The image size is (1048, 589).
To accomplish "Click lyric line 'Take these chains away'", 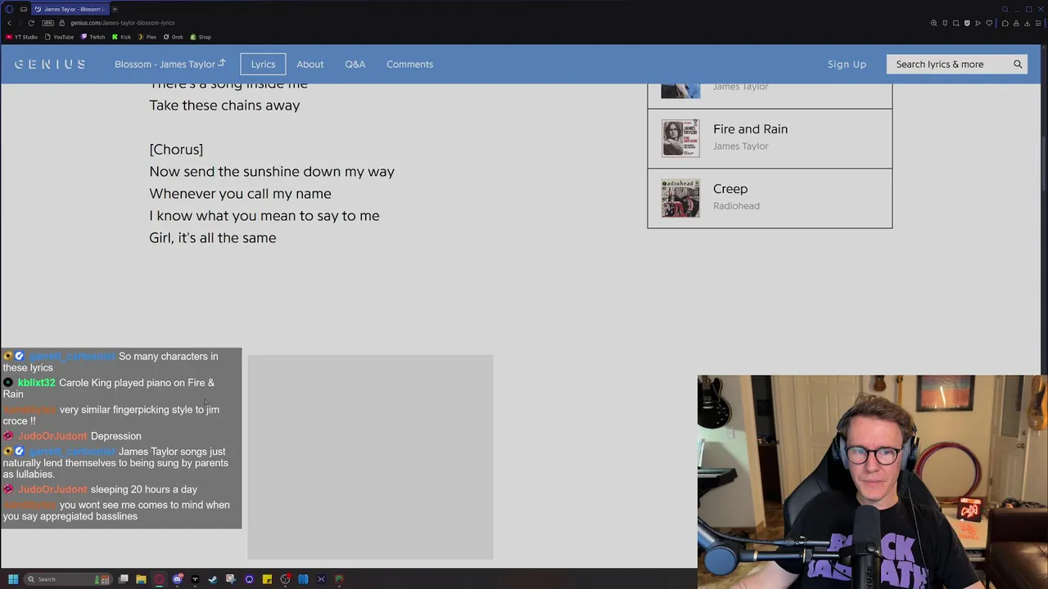I will point(224,105).
